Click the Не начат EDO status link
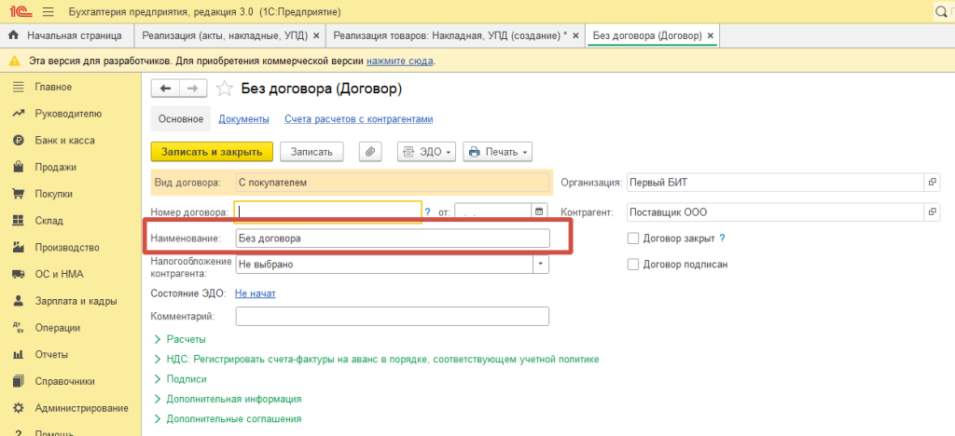The image size is (955, 436). [x=255, y=293]
